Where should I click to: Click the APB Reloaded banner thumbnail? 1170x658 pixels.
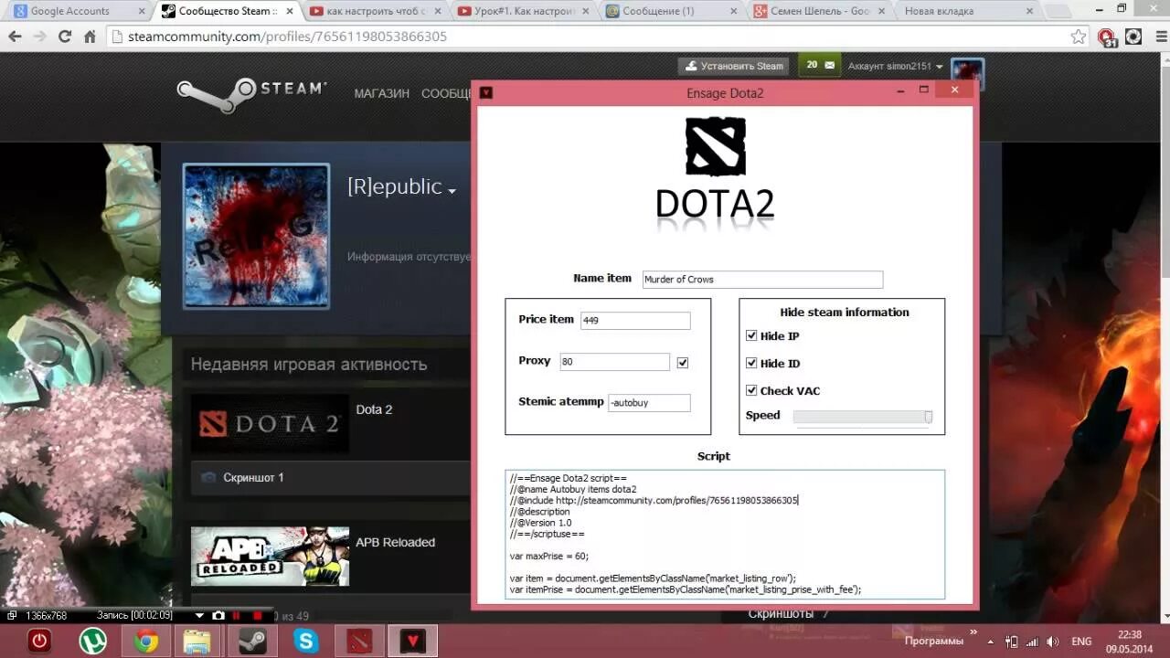(x=270, y=556)
